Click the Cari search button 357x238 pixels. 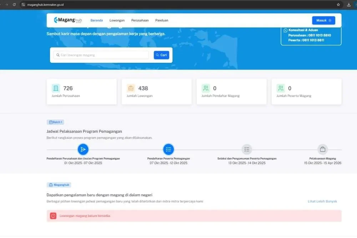point(161,55)
